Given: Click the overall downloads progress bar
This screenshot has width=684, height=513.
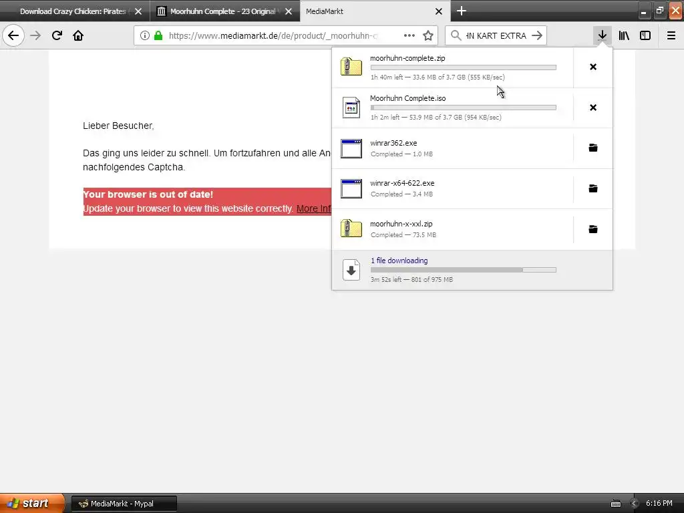Looking at the screenshot, I should 464,270.
